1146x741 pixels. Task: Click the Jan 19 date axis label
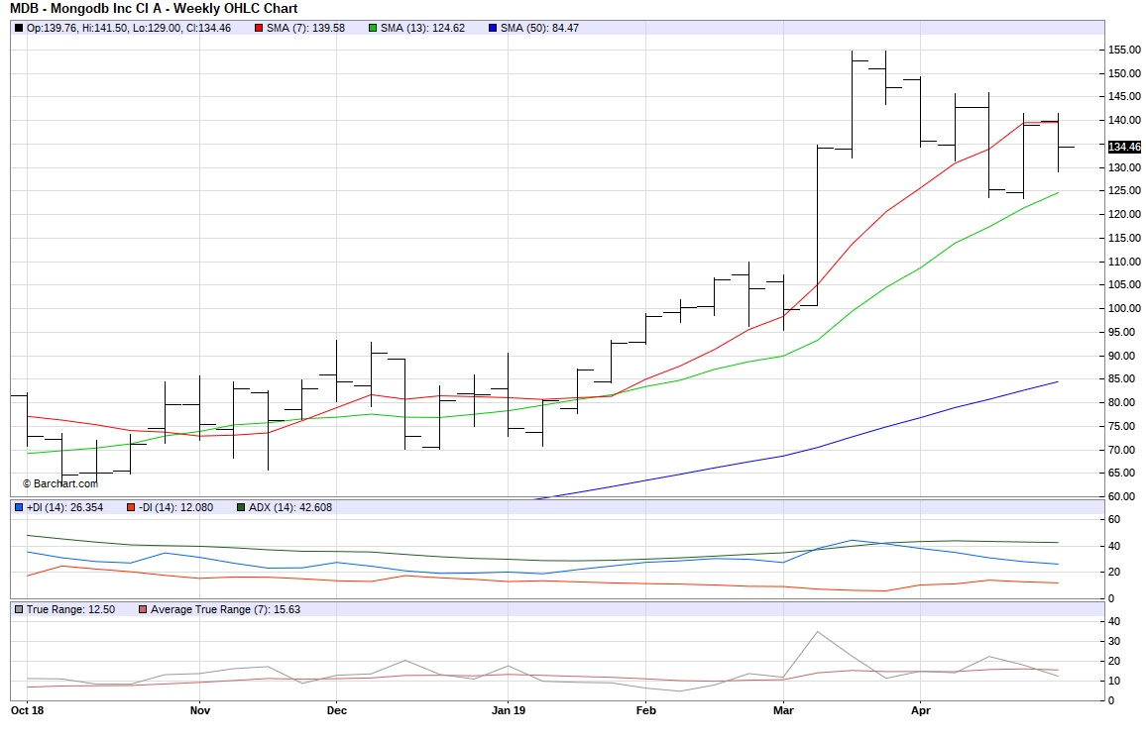pyautogui.click(x=508, y=710)
